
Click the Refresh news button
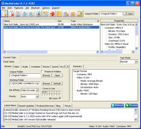pos(117,105)
